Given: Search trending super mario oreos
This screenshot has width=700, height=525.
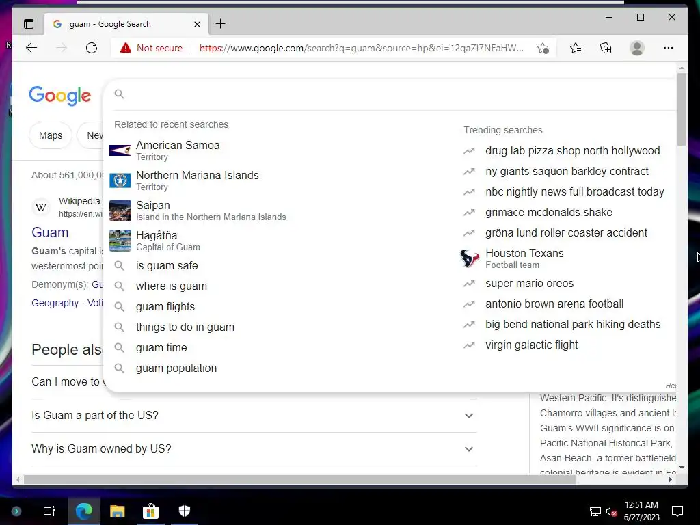Looking at the screenshot, I should coord(529,284).
